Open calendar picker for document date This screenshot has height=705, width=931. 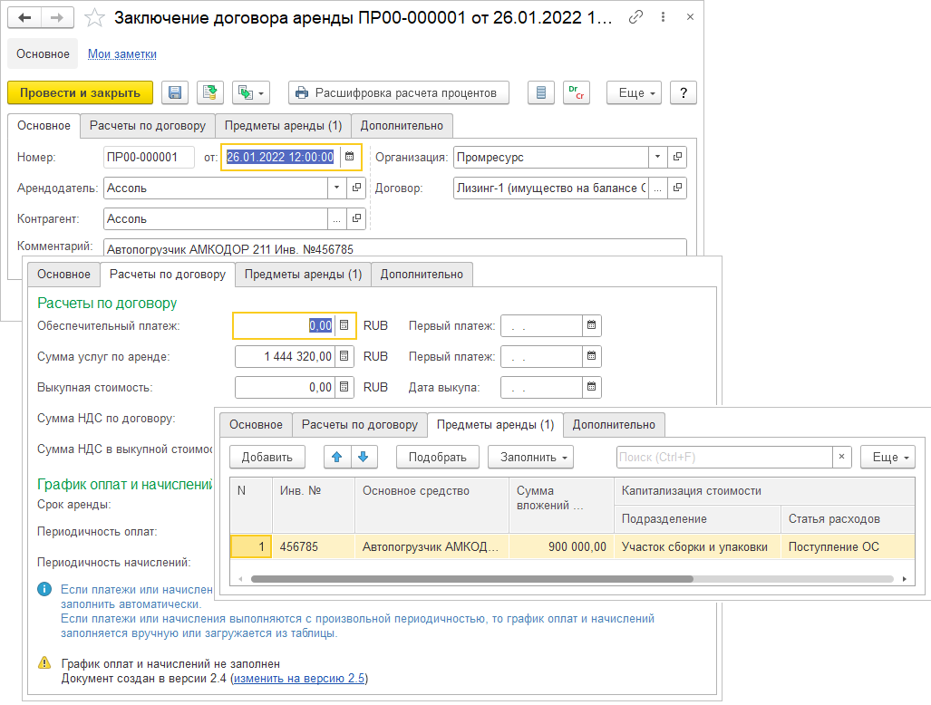(350, 158)
